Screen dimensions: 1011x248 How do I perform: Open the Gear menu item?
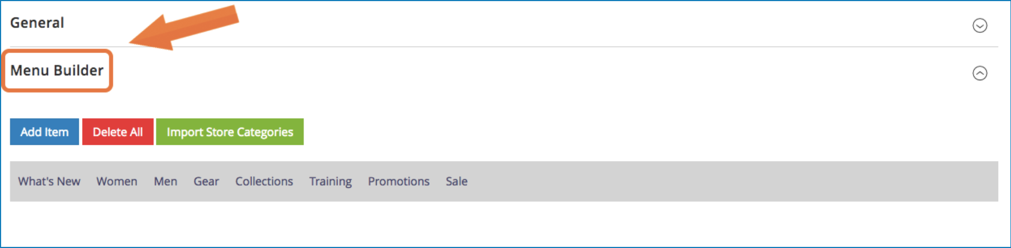point(206,181)
